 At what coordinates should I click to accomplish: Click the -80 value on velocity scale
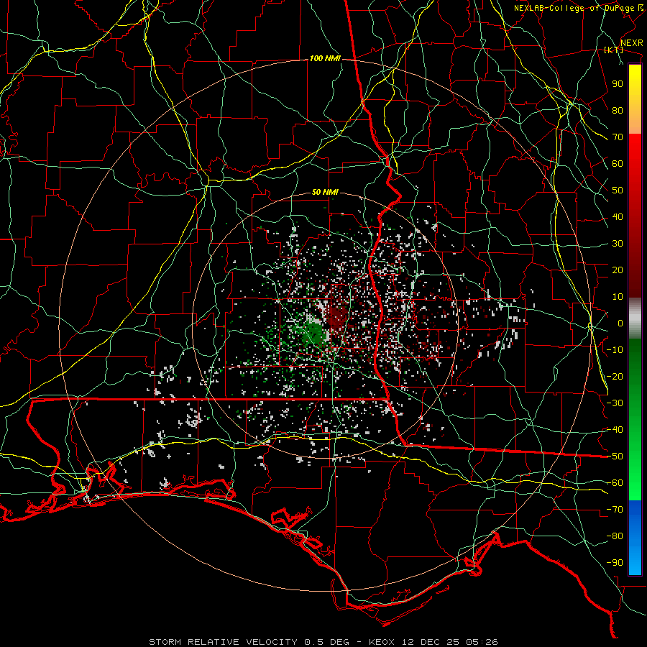click(x=615, y=536)
